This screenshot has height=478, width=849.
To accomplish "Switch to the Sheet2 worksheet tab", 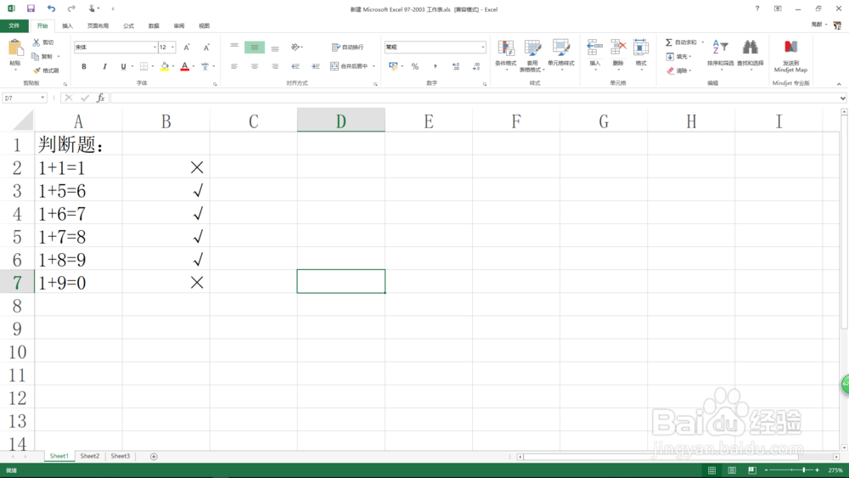I will [90, 456].
